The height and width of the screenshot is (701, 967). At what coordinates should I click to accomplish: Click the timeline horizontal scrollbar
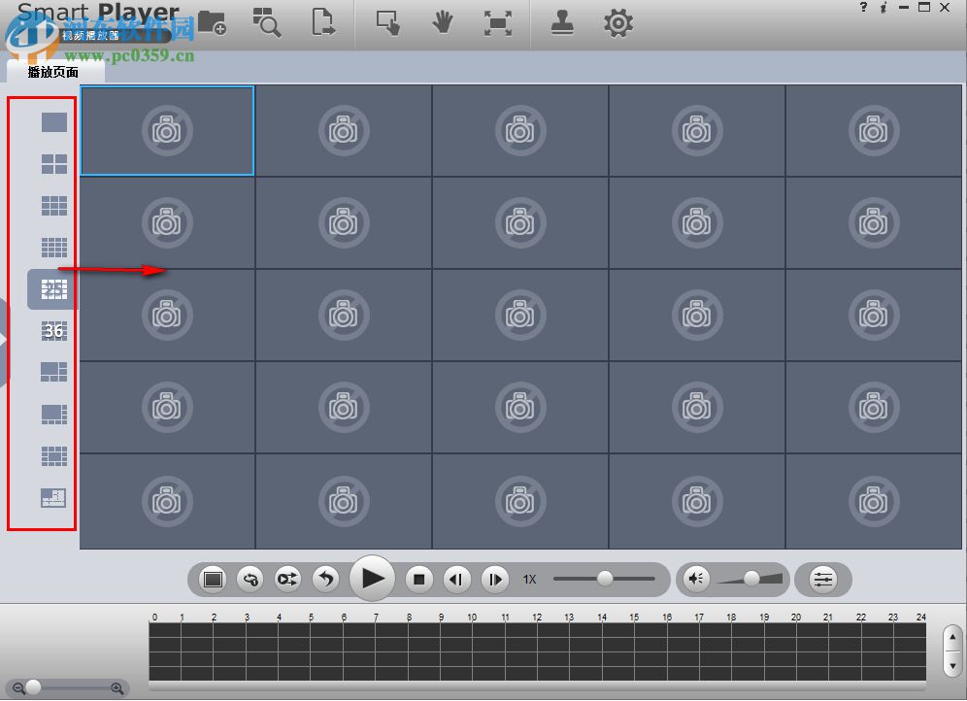tap(537, 685)
